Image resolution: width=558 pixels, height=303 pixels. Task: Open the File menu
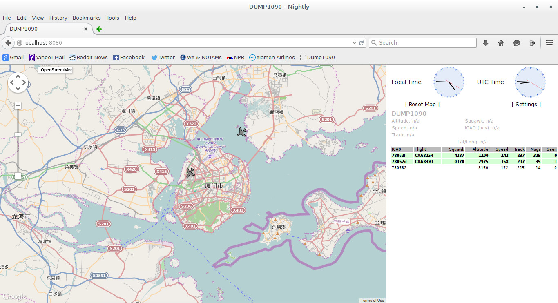(x=7, y=18)
